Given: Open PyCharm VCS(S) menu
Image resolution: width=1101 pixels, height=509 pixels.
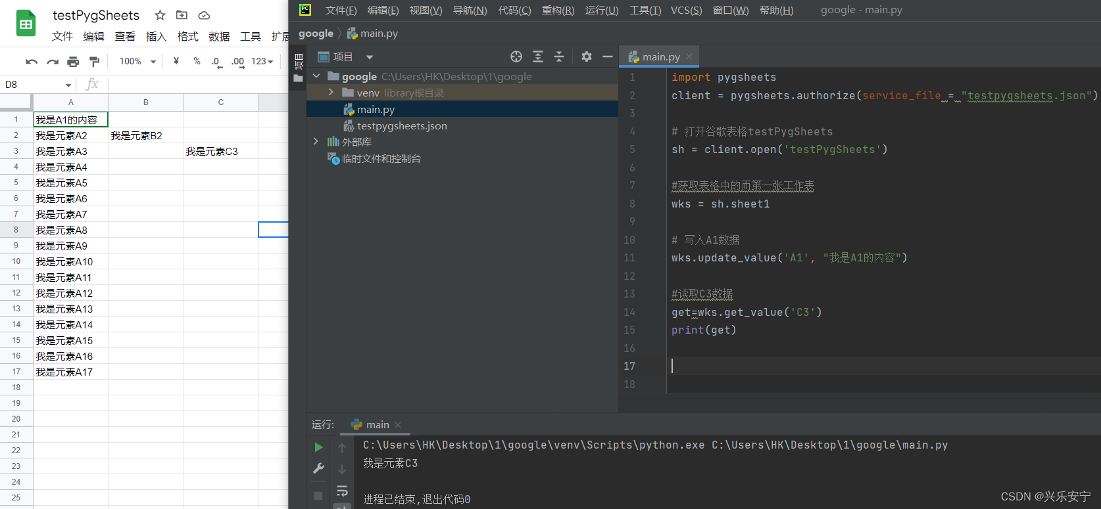Looking at the screenshot, I should (686, 10).
